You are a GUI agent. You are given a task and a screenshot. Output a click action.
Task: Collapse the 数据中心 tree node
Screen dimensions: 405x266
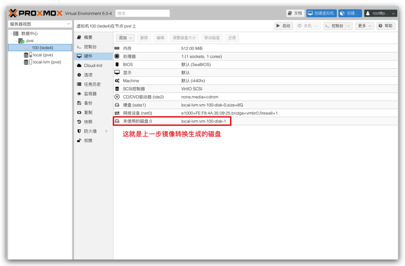pos(11,34)
